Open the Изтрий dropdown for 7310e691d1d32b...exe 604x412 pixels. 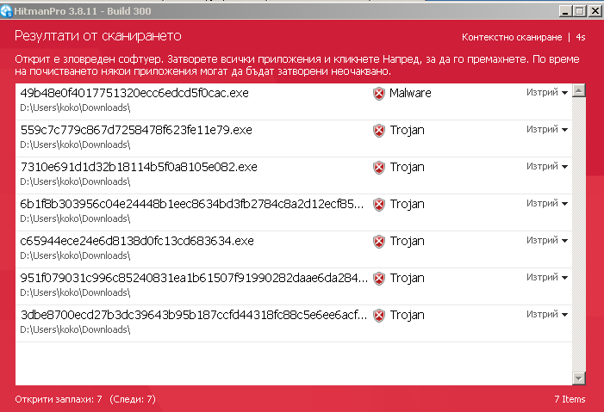click(547, 166)
